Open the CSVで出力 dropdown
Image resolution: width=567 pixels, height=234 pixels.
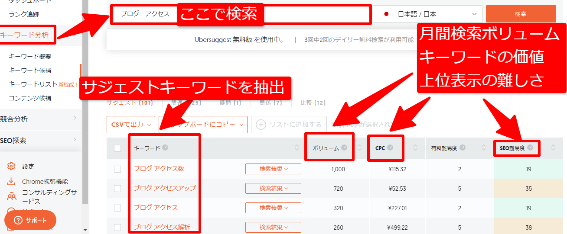pos(131,125)
